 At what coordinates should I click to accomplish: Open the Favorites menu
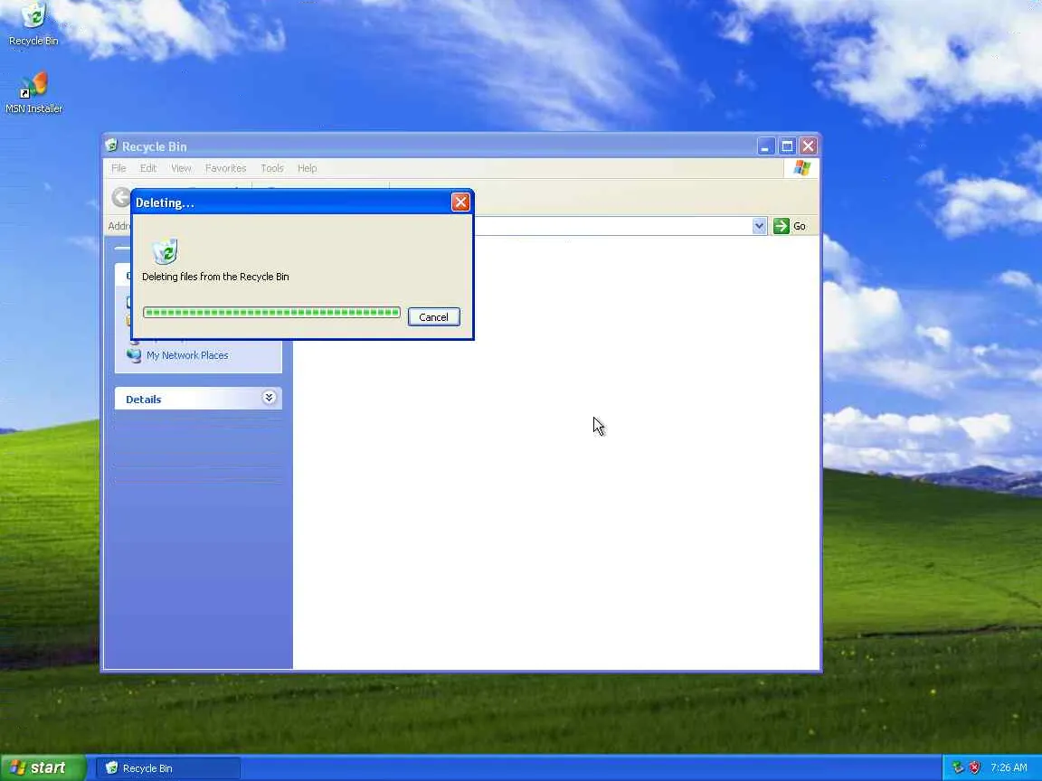(225, 168)
